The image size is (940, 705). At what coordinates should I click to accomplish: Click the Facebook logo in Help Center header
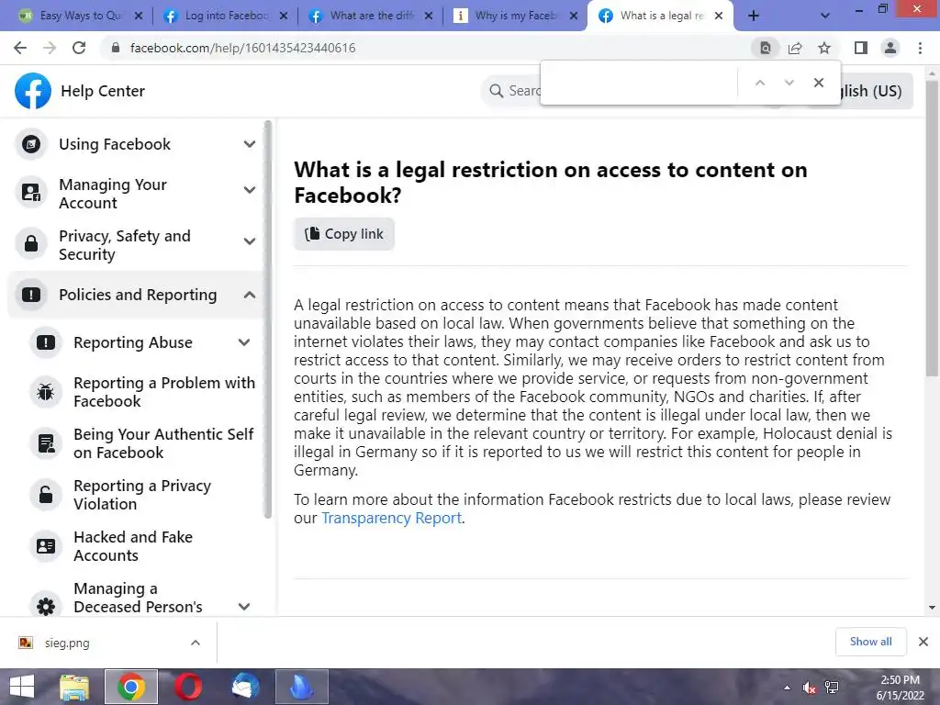(x=33, y=91)
